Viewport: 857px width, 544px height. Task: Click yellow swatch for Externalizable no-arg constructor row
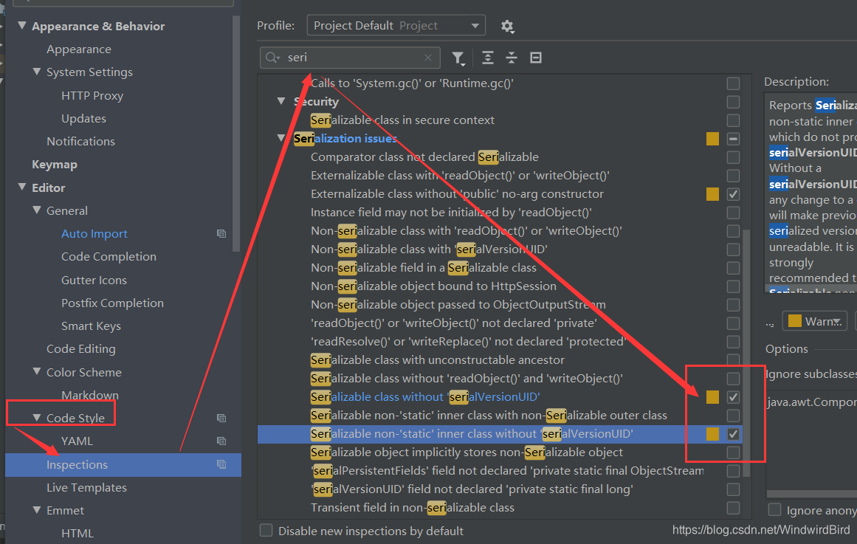pos(712,194)
